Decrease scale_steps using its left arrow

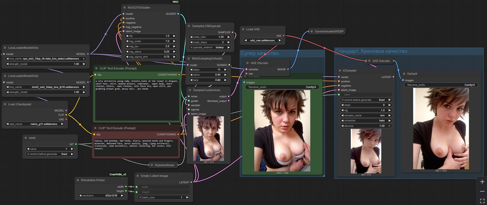pyautogui.click(x=191, y=42)
